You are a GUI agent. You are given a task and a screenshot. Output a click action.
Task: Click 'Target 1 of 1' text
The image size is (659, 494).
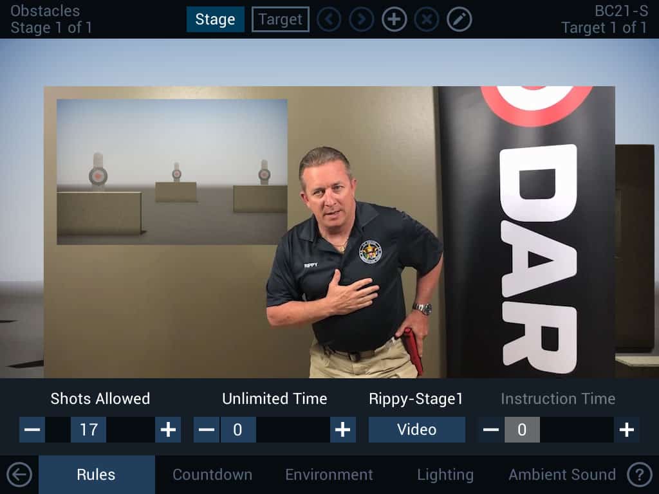[x=605, y=28]
